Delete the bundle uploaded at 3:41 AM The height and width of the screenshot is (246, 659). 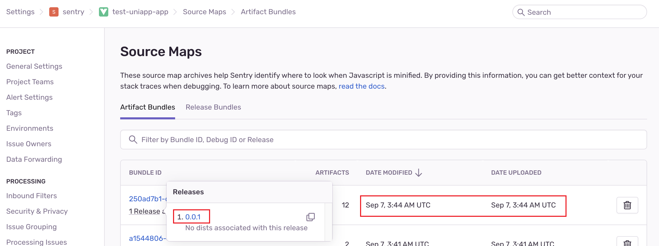627,243
